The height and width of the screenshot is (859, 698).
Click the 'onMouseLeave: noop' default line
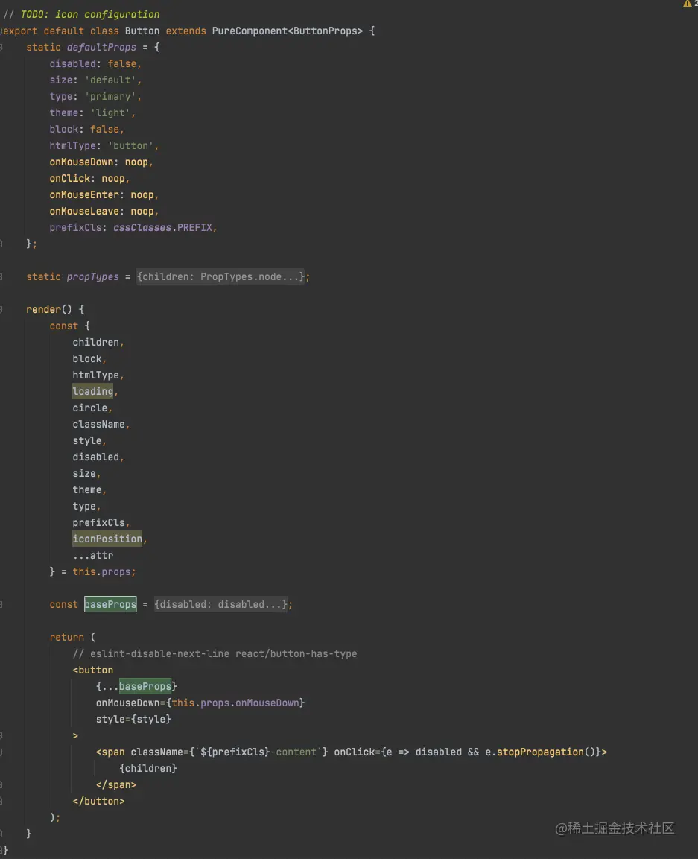tap(104, 212)
